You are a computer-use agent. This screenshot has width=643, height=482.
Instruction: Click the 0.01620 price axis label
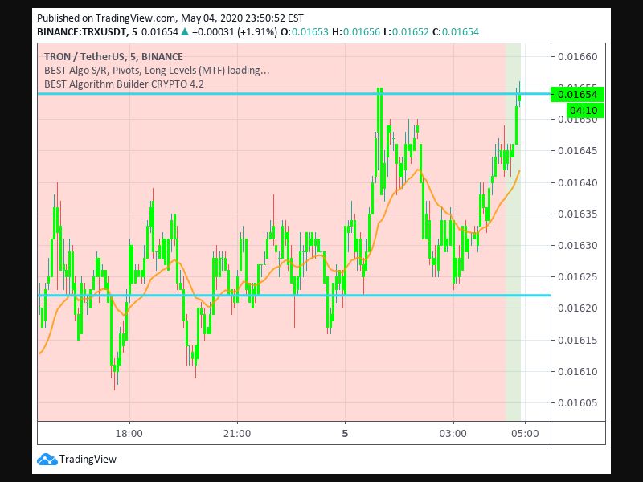(x=577, y=308)
